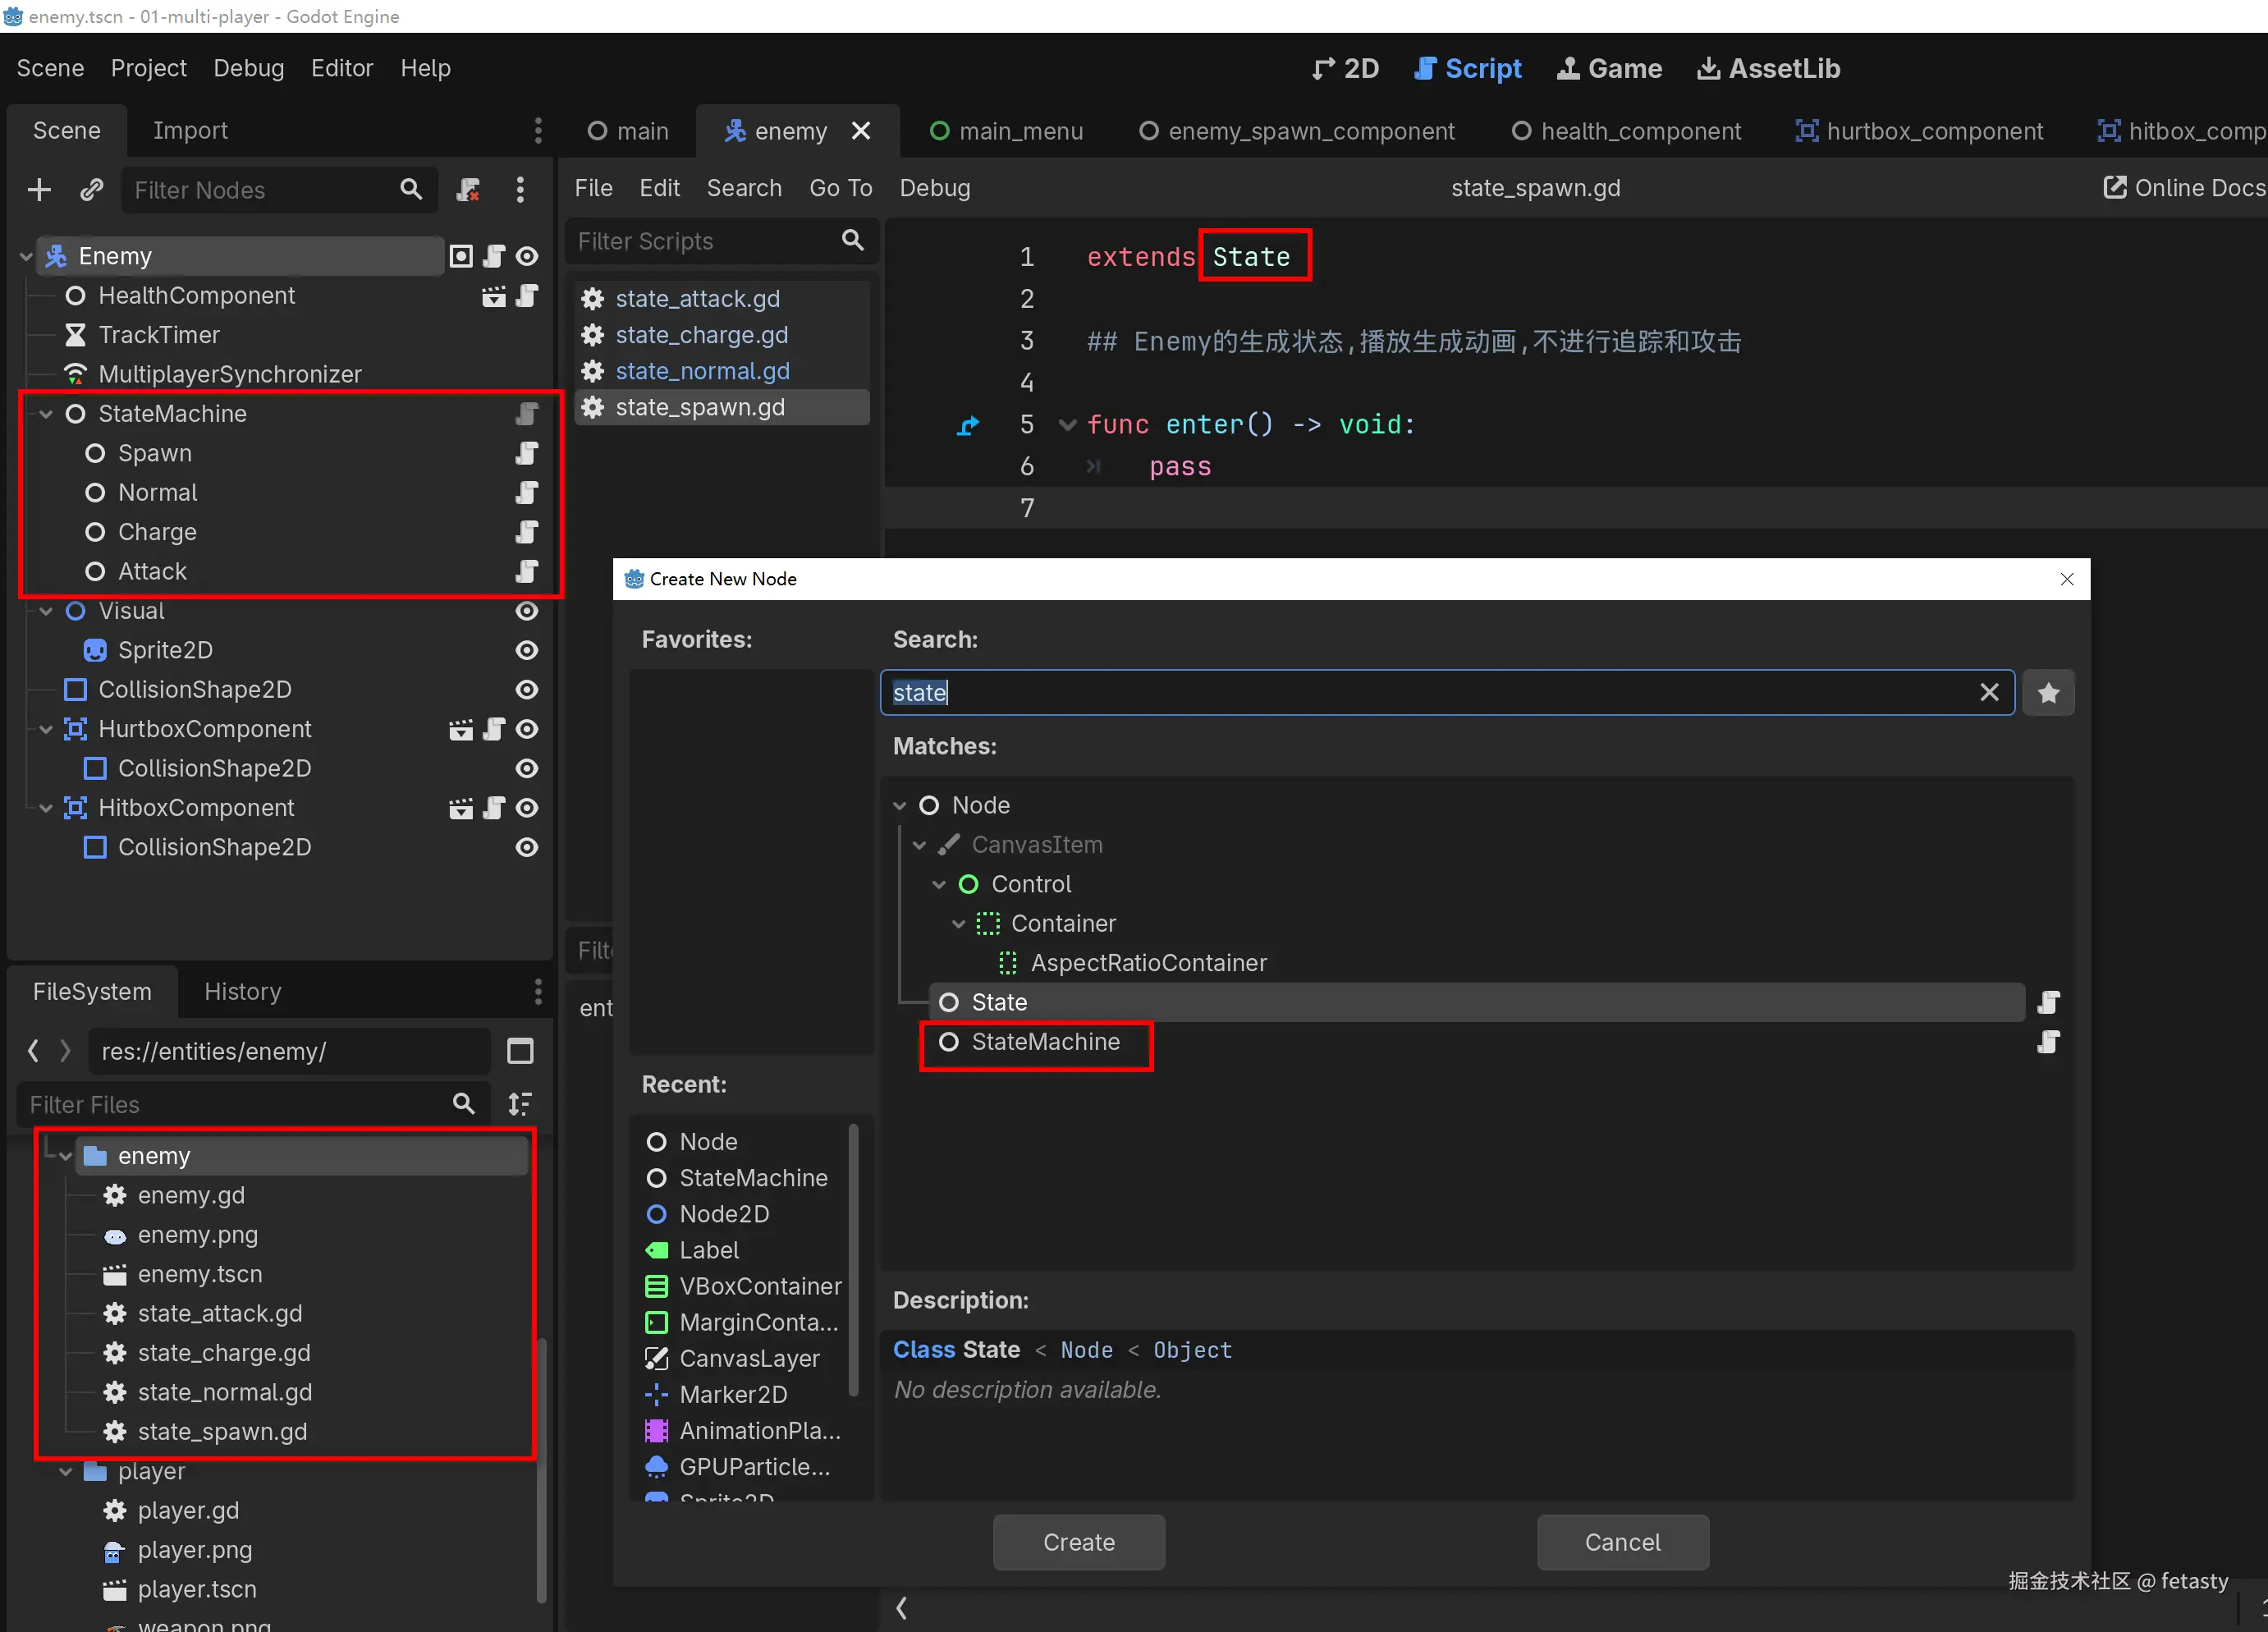Viewport: 2268px width, 1632px height.
Task: Collapse the StateMachine node in scene tree
Action: click(x=46, y=414)
